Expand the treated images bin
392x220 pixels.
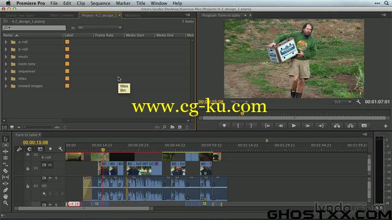(6, 86)
